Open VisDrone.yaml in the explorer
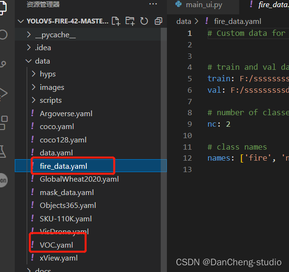This screenshot has width=289, height=272. click(x=64, y=231)
